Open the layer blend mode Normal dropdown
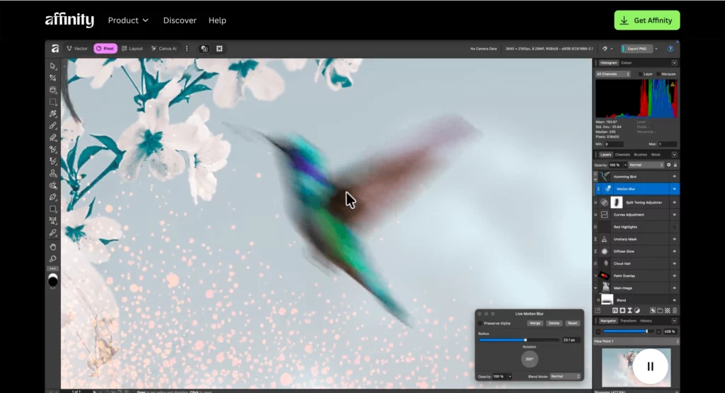Viewport: 725px width, 393px height. pyautogui.click(x=646, y=165)
